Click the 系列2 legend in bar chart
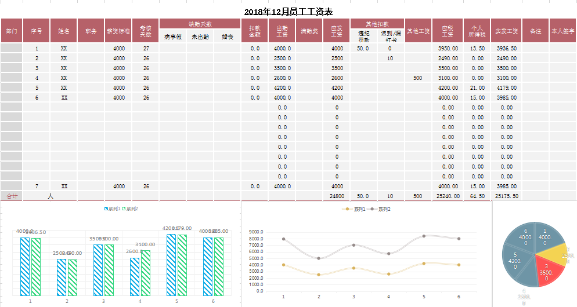The height and width of the screenshot is (307, 577). click(130, 209)
